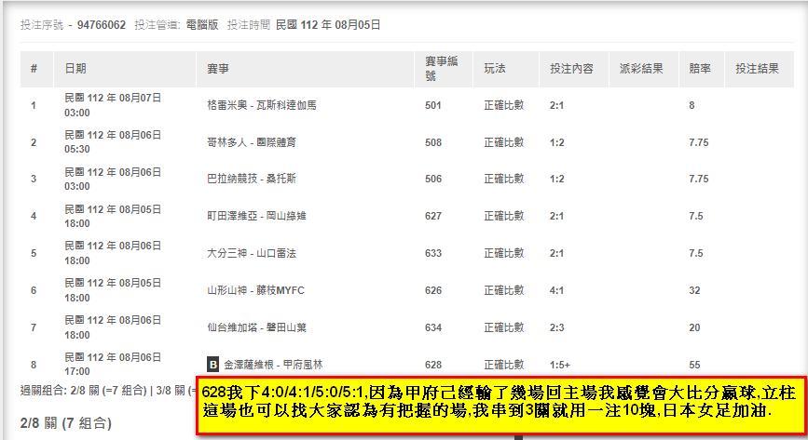
Task: Click the 玩法 column header
Action: click(x=494, y=69)
